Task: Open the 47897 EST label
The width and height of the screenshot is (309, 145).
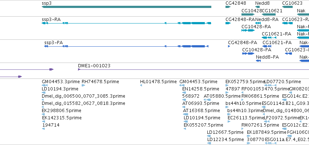Action: 233,89
